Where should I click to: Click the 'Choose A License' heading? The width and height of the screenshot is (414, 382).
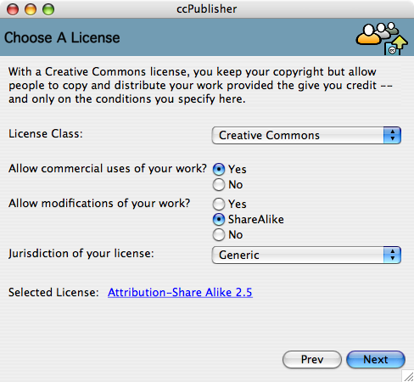62,37
